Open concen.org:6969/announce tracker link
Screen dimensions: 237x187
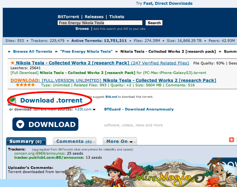39,153
